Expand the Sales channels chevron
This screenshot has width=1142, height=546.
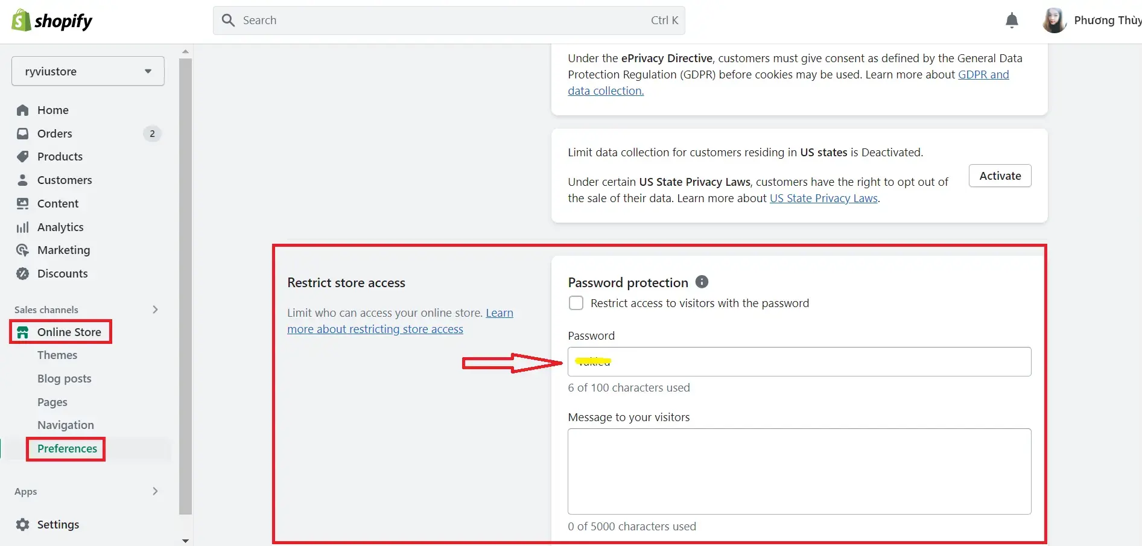tap(155, 310)
